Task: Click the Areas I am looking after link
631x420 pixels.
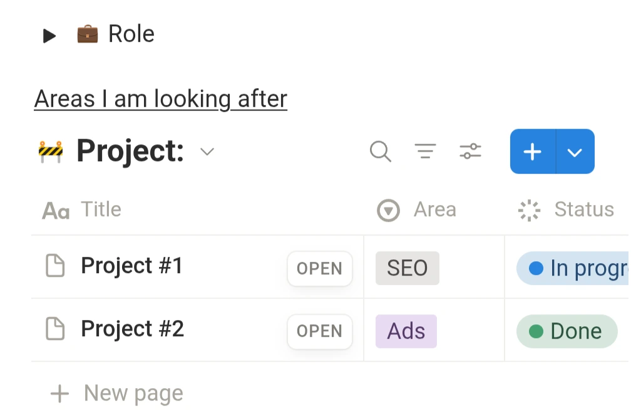Action: pos(160,98)
